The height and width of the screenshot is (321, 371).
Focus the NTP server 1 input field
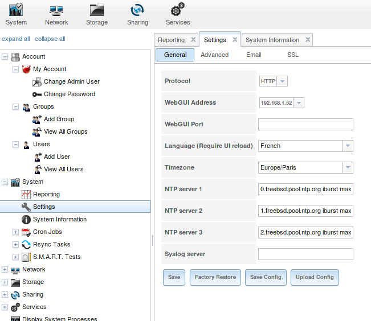pos(305,189)
